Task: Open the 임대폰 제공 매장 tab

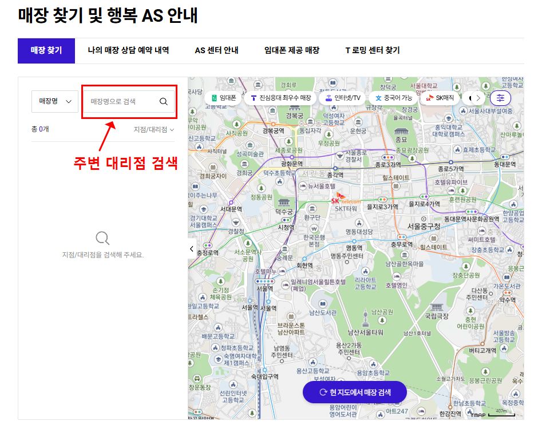Action: click(x=292, y=51)
